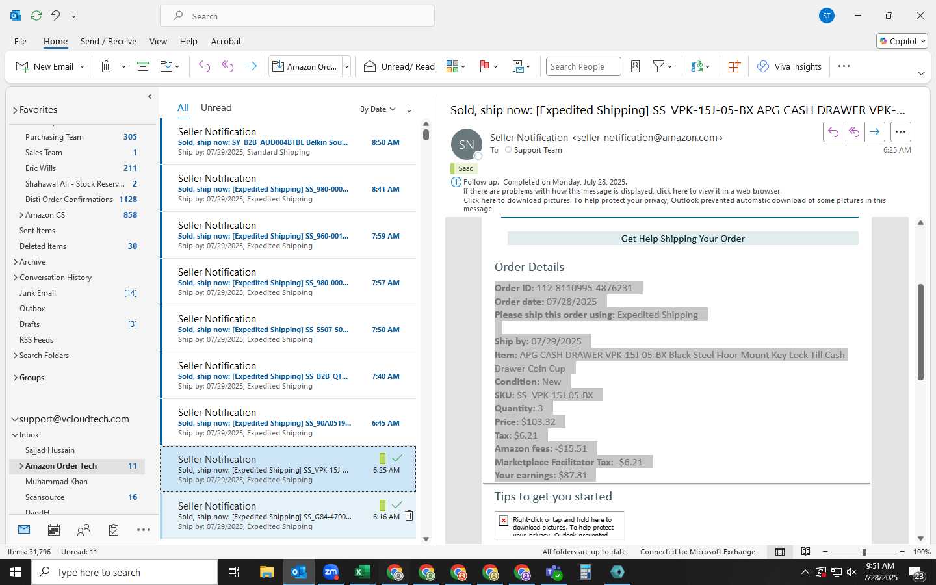Viewport: 936px width, 585px height.
Task: Collapse the folder pane arrow
Action: coord(150,96)
